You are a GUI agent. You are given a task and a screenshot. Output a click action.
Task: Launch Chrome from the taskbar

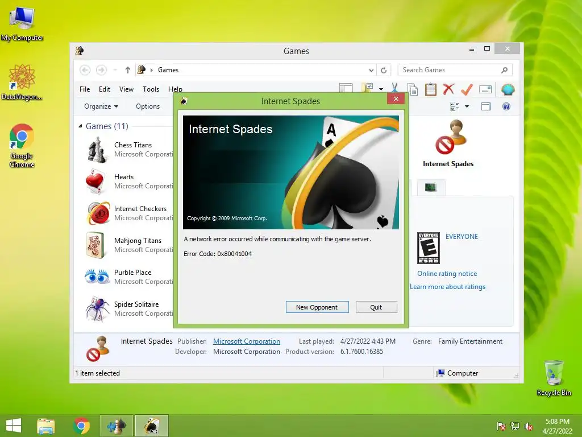point(81,426)
